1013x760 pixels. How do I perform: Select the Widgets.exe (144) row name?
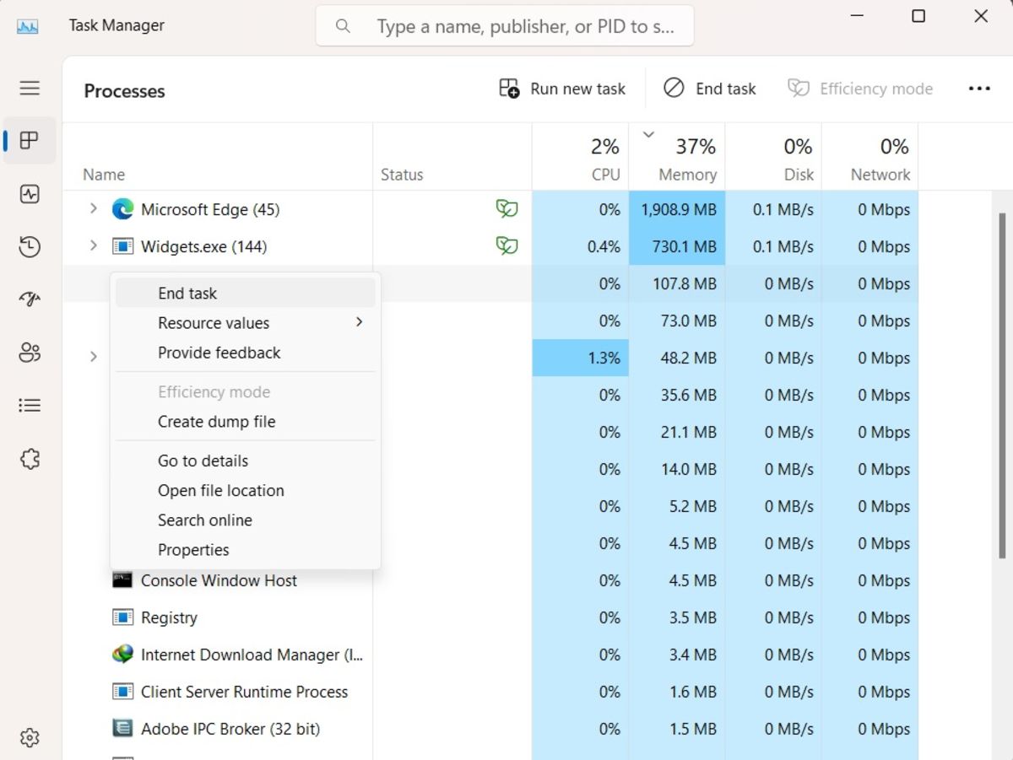(x=203, y=246)
